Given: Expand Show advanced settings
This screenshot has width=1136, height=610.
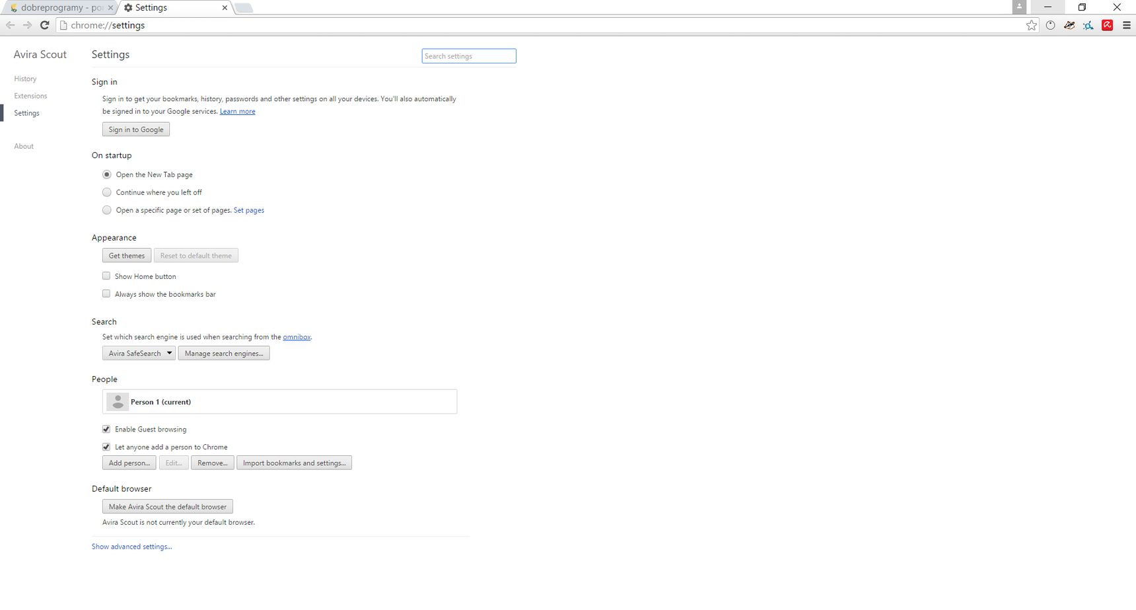Looking at the screenshot, I should 131,547.
